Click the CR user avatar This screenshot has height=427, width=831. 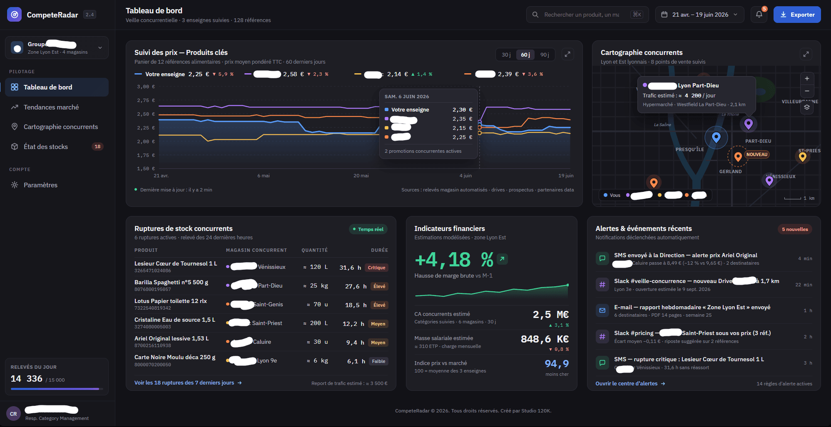13,414
